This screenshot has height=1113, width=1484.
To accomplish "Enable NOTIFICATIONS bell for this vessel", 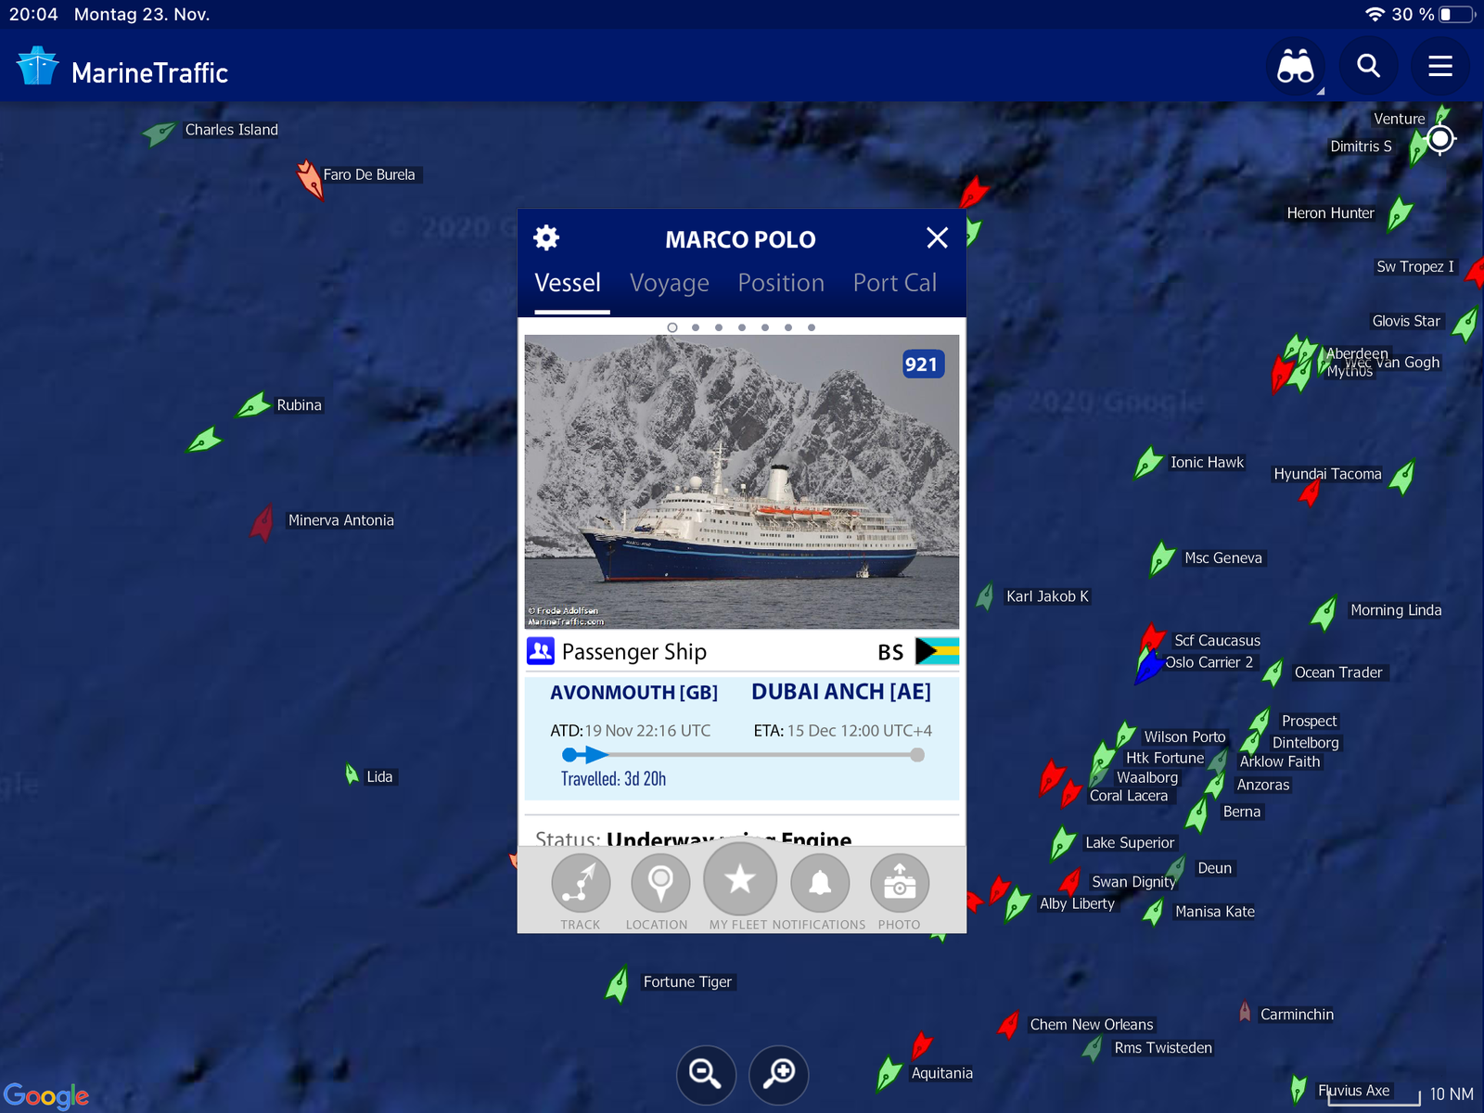I will (x=820, y=883).
